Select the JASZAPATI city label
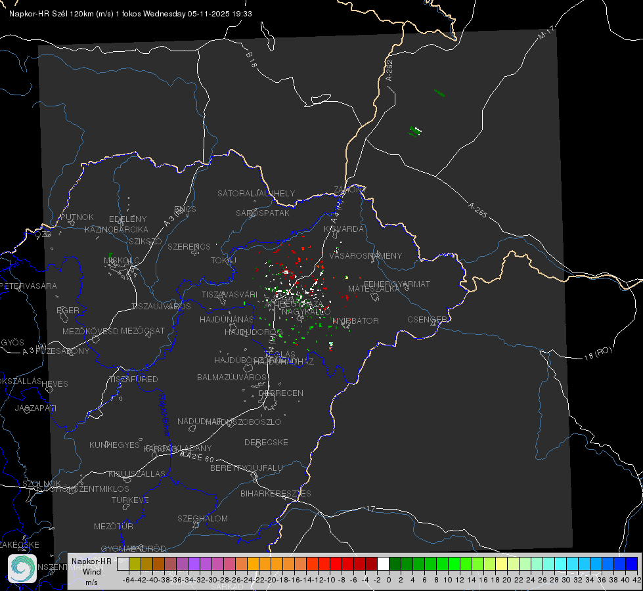Image resolution: width=643 pixels, height=591 pixels. click(x=35, y=408)
